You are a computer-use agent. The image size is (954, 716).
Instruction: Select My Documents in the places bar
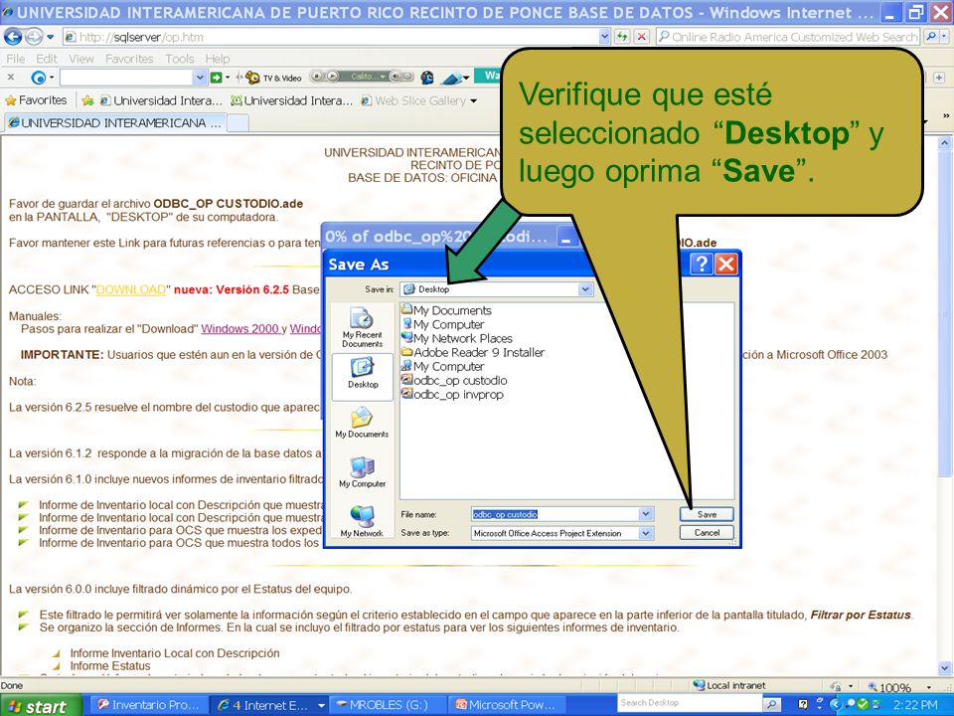coord(362,423)
